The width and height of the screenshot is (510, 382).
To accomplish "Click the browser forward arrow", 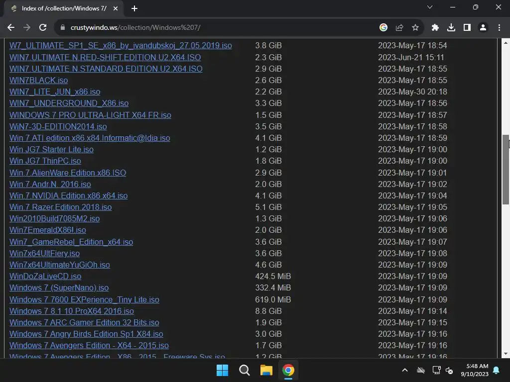I will [x=27, y=28].
